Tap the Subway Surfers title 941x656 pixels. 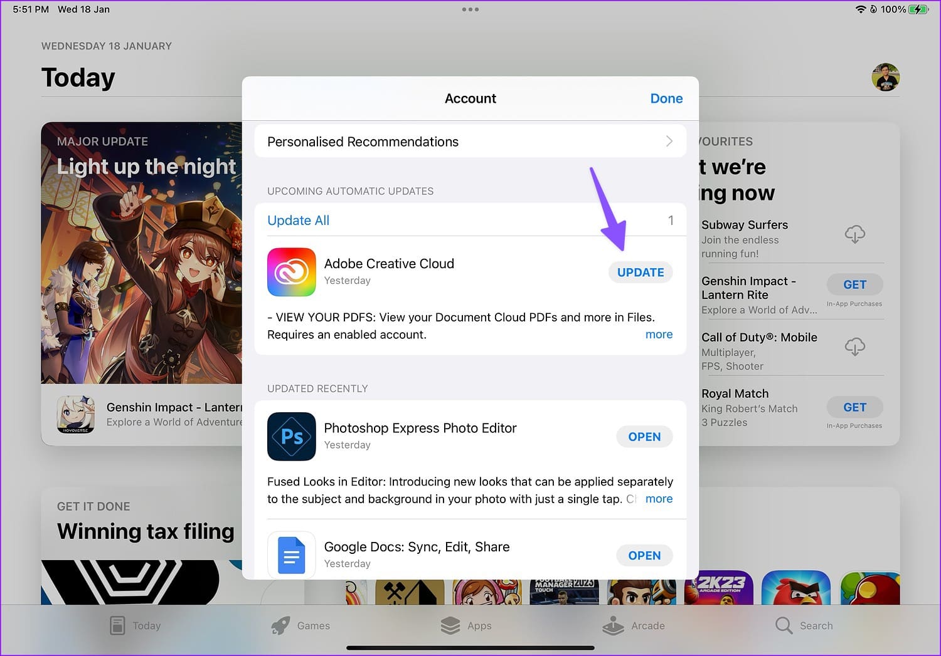point(745,225)
